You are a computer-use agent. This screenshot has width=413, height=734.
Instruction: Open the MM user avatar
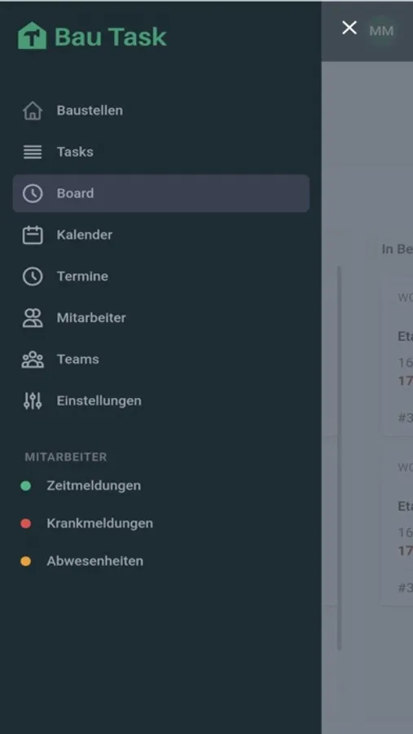381,31
